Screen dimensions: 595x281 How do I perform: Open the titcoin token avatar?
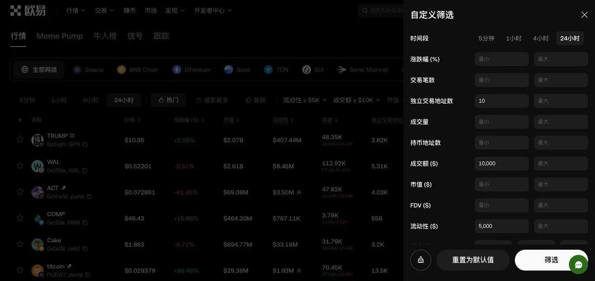(x=38, y=270)
